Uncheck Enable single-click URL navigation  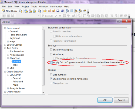pos(51,79)
